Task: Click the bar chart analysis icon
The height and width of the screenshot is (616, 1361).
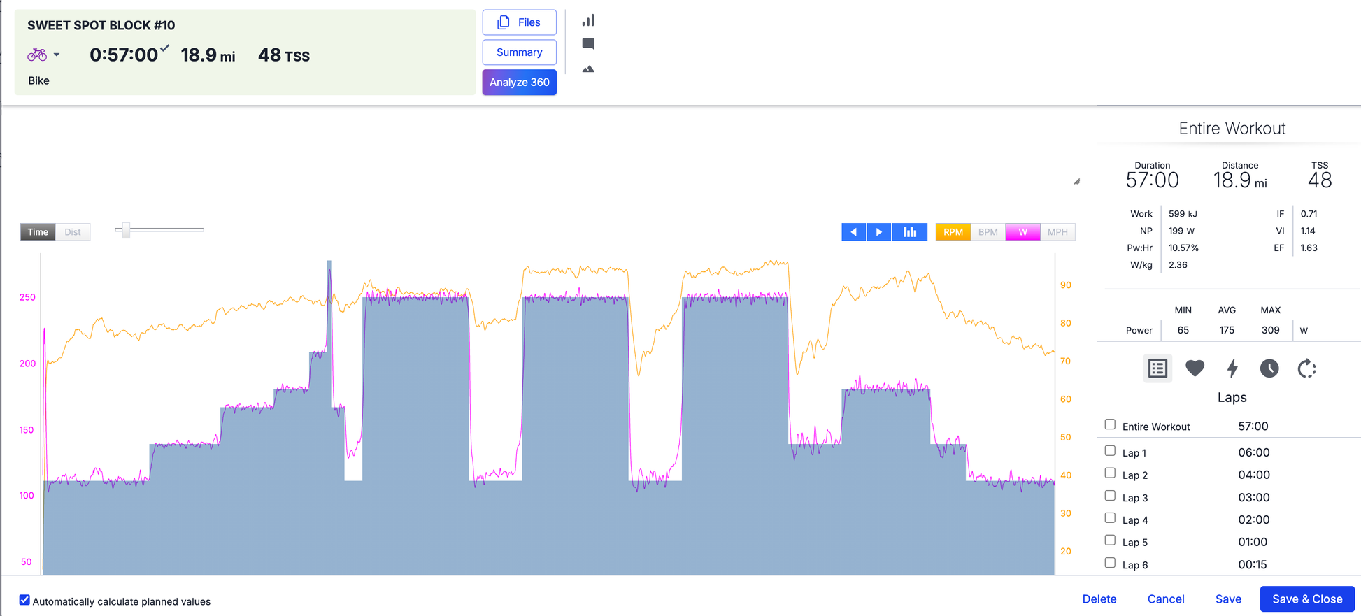Action: pos(588,20)
